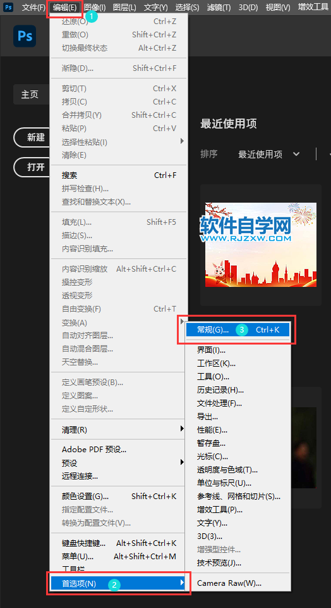Open the 图像(I) menu
Screen dimensions: 331x608
click(x=95, y=7)
